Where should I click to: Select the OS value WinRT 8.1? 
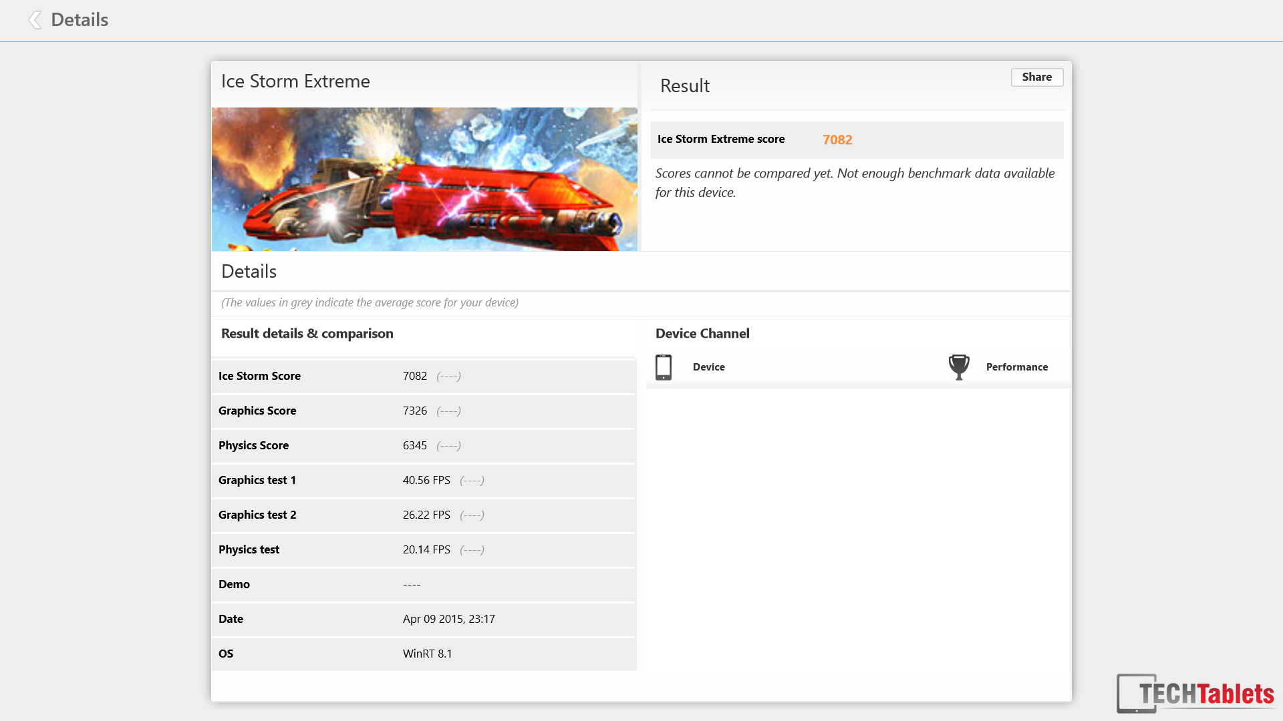pyautogui.click(x=428, y=654)
